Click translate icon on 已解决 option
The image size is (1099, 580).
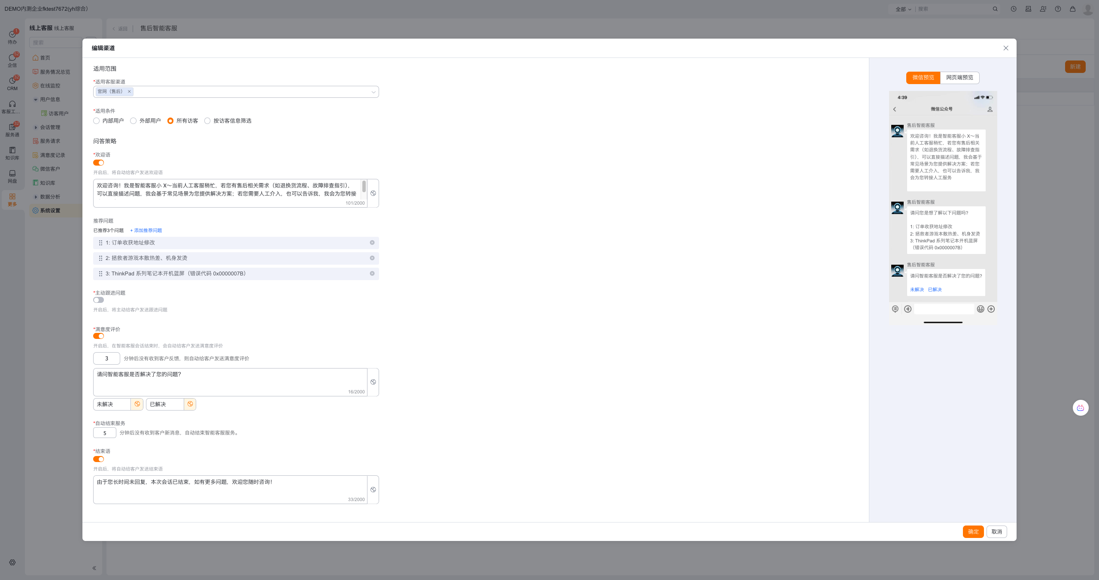(x=190, y=404)
